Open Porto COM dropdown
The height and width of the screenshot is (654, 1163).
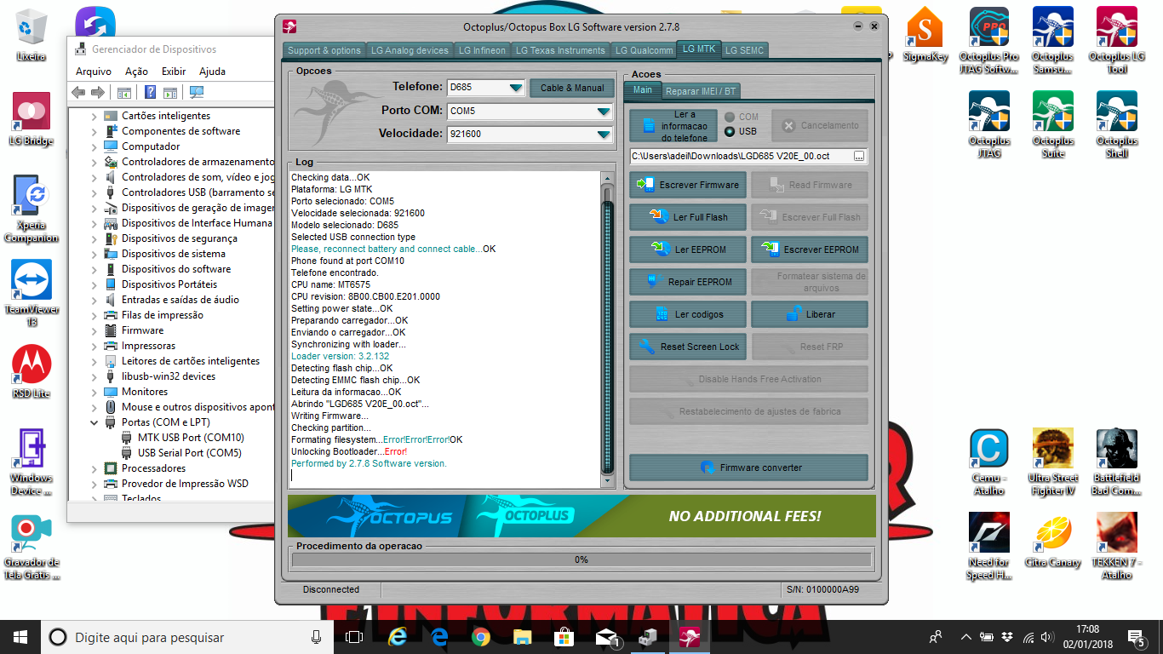pos(604,111)
